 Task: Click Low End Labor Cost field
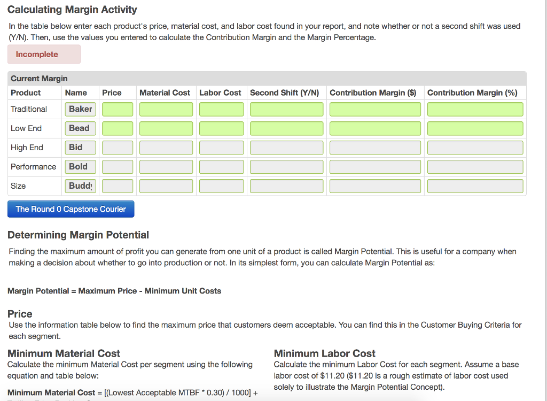[221, 128]
